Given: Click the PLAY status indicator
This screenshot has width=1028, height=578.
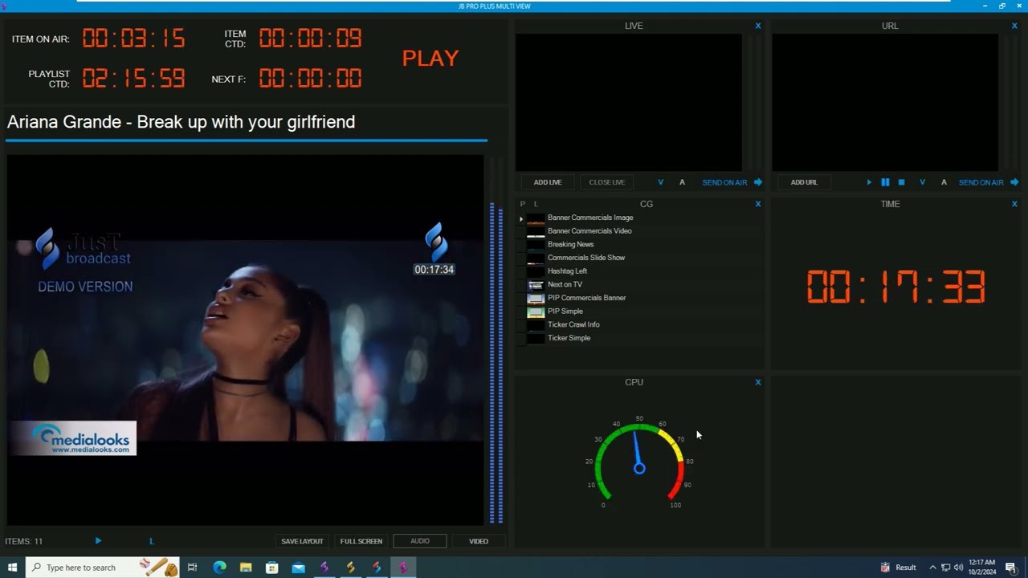Looking at the screenshot, I should pos(430,59).
